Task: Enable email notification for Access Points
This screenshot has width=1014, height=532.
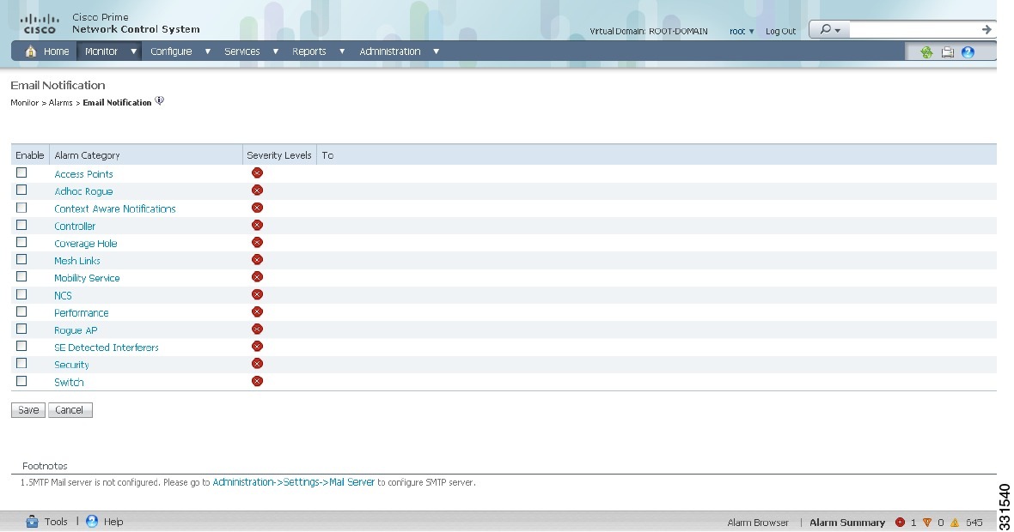Action: click(21, 173)
